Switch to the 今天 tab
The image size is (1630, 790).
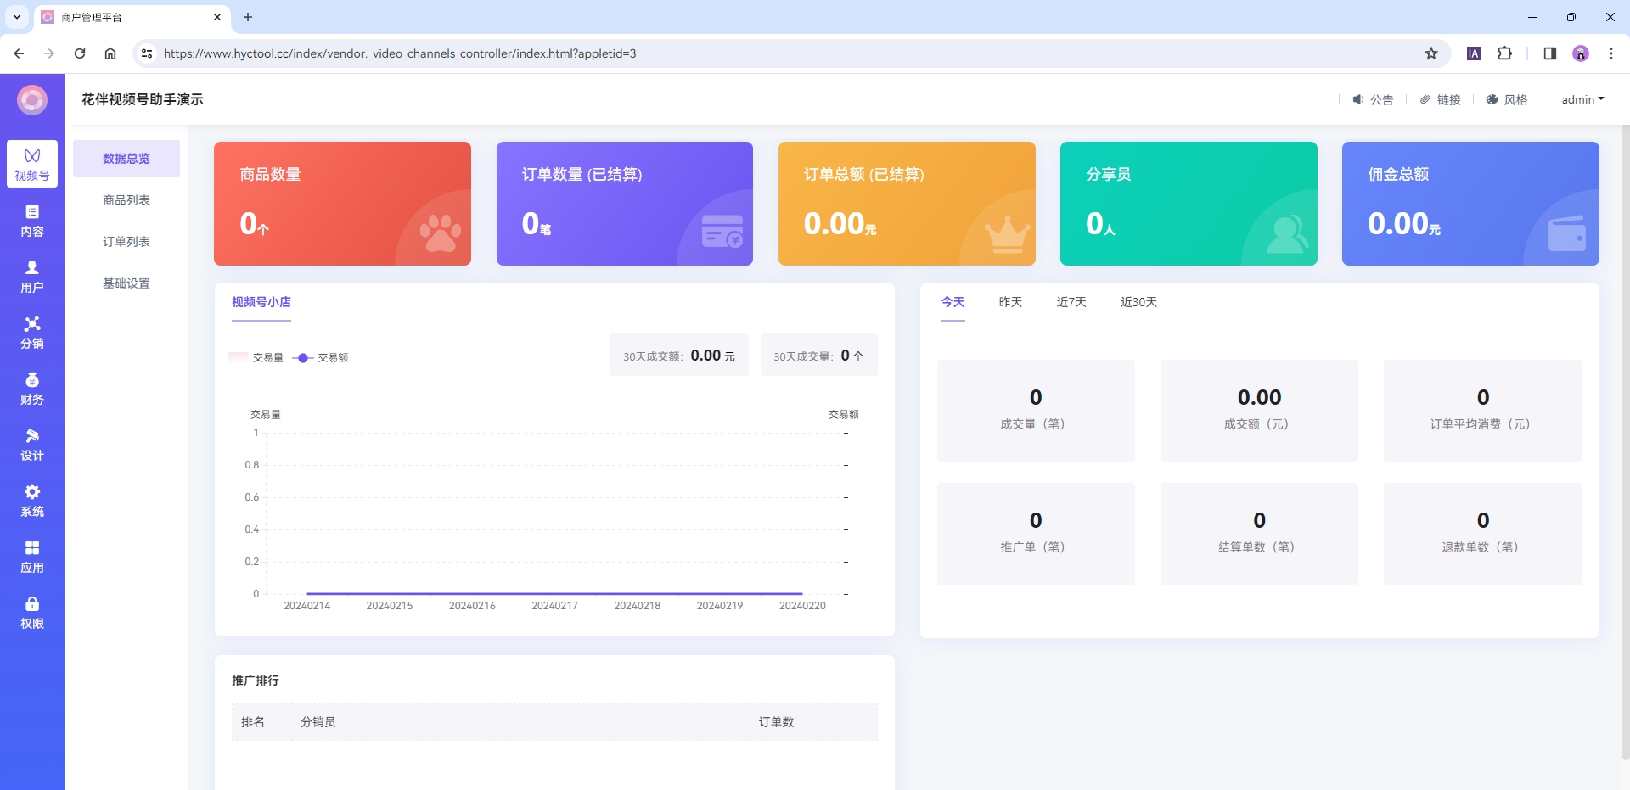pos(953,302)
